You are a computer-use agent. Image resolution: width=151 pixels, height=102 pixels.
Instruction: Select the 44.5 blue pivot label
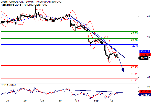(135, 46)
